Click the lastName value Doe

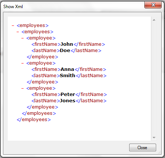65,51
